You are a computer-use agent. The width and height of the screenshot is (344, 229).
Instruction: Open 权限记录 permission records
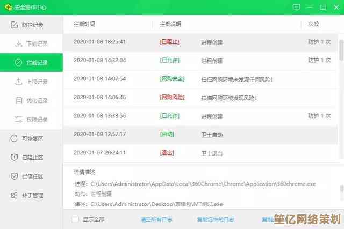click(x=37, y=119)
